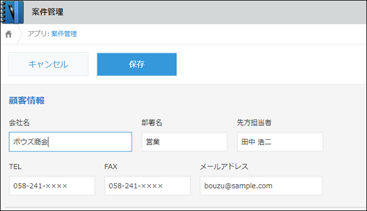Click the アプリ: breadcrumb text
Screen dimensions: 367x211
coord(38,34)
